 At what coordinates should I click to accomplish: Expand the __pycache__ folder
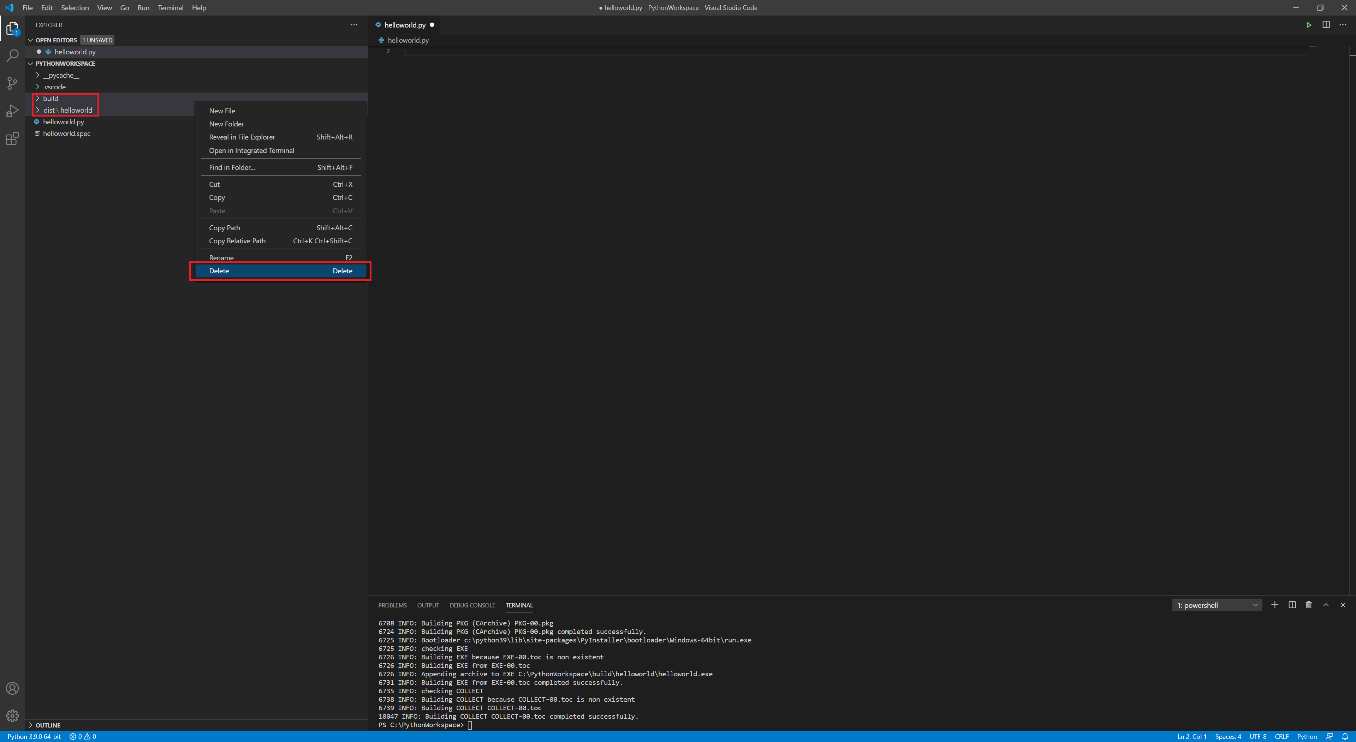60,75
